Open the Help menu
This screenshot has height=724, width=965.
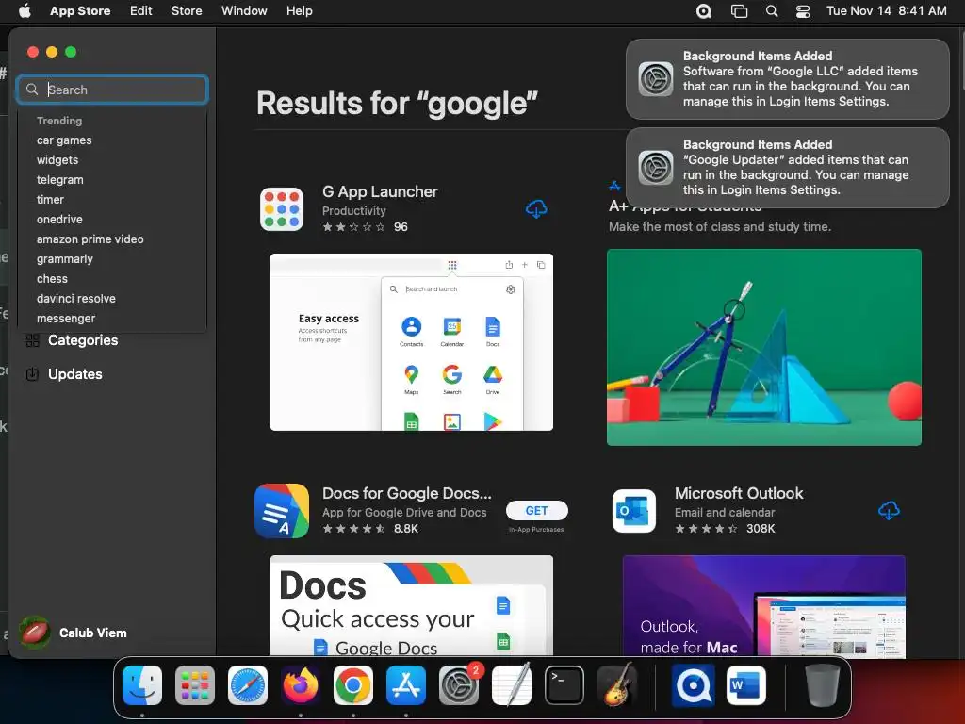(x=299, y=10)
